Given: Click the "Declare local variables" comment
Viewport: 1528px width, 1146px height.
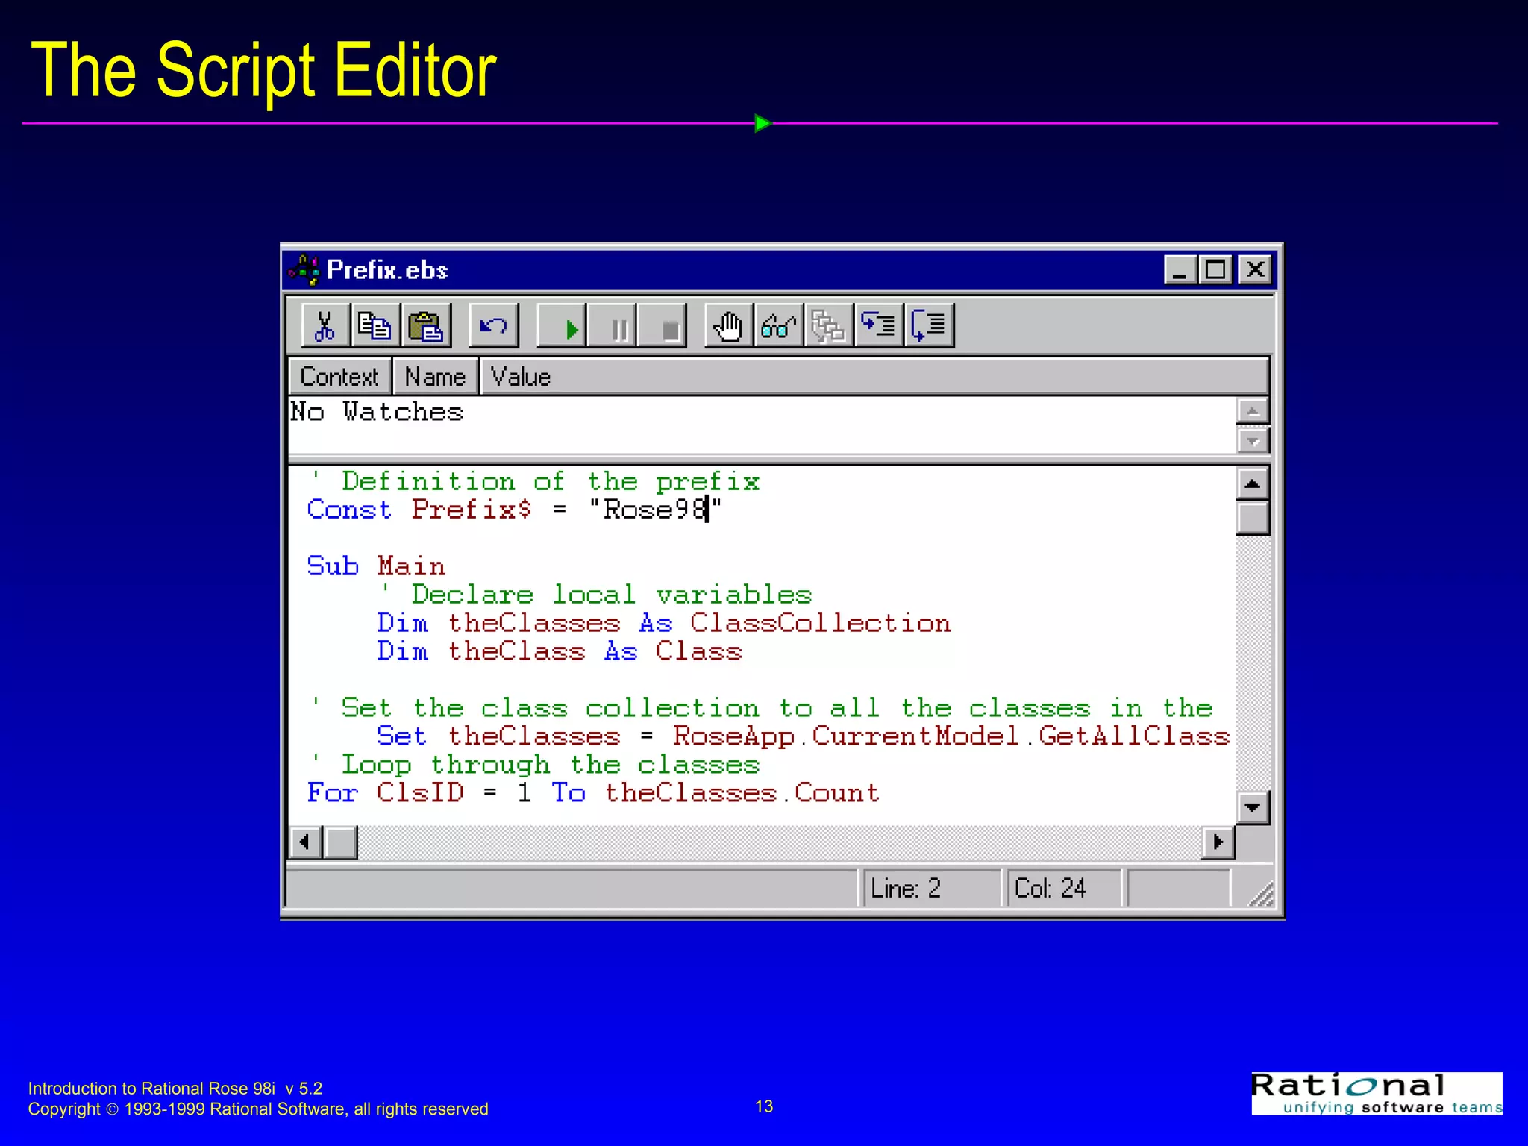Looking at the screenshot, I should tap(595, 595).
